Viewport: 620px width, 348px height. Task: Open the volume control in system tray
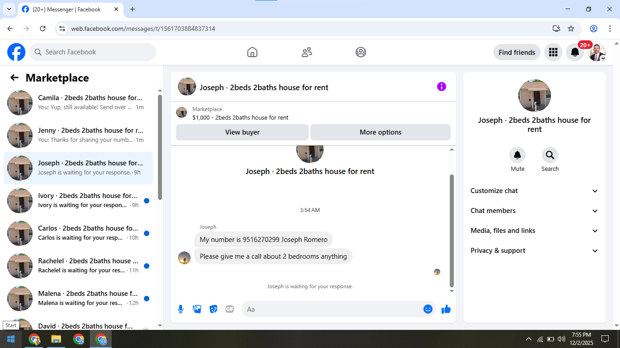[x=561, y=339]
